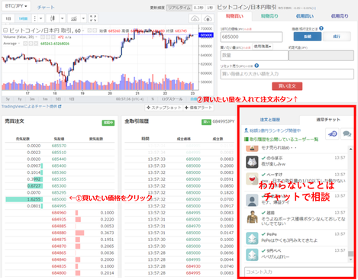
Task: Click the save chart cloud-upload icon
Action: click(x=208, y=18)
